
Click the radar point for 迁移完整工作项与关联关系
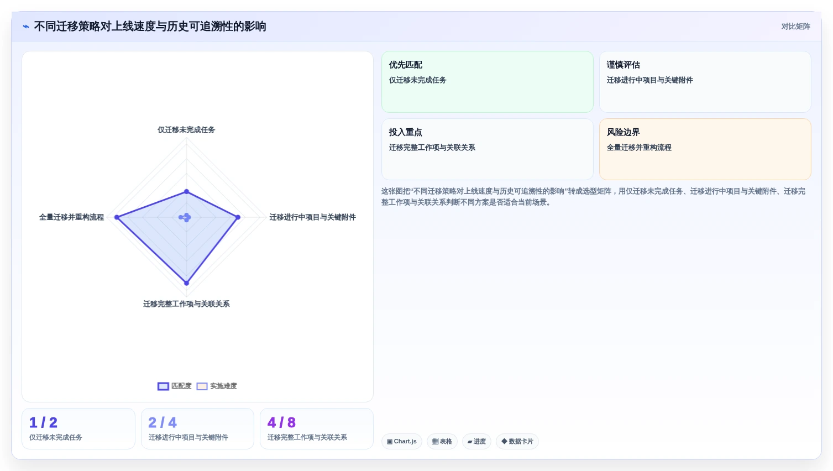point(186,283)
